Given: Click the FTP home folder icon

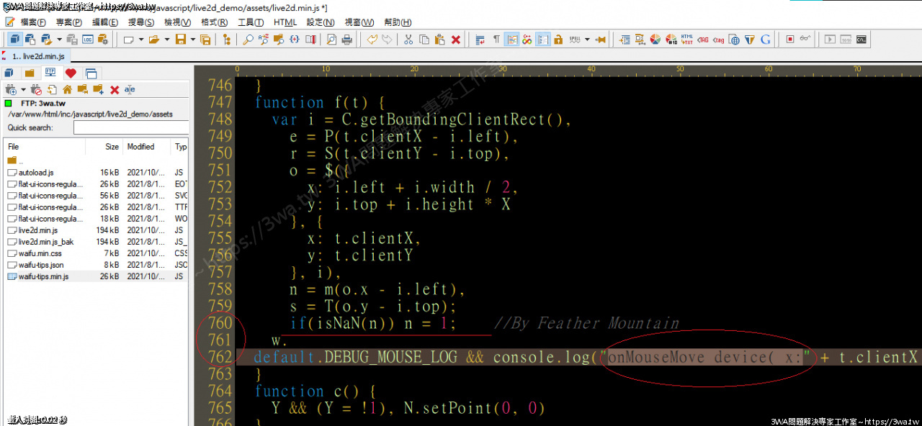Looking at the screenshot, I should (67, 90).
